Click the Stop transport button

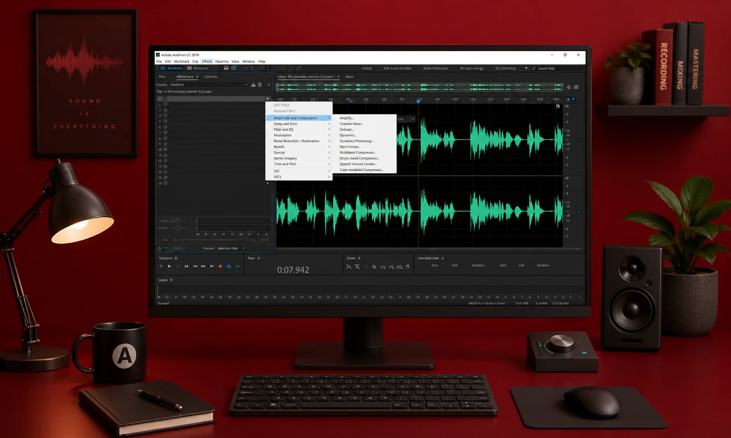point(161,266)
